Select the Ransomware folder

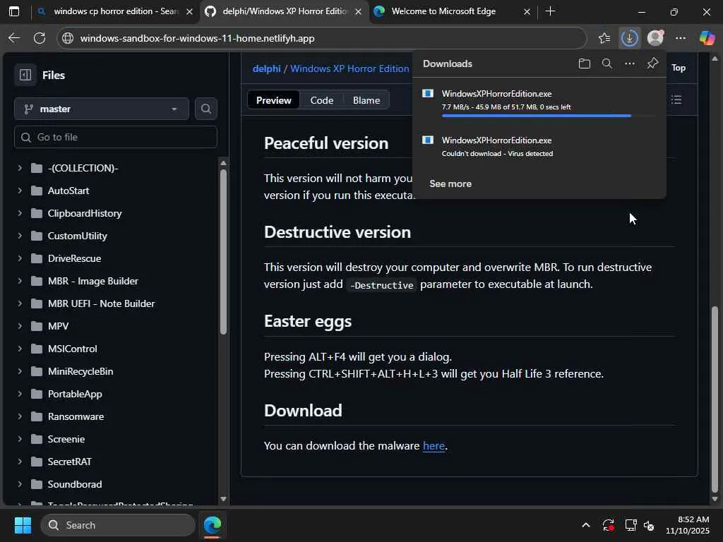(x=76, y=416)
